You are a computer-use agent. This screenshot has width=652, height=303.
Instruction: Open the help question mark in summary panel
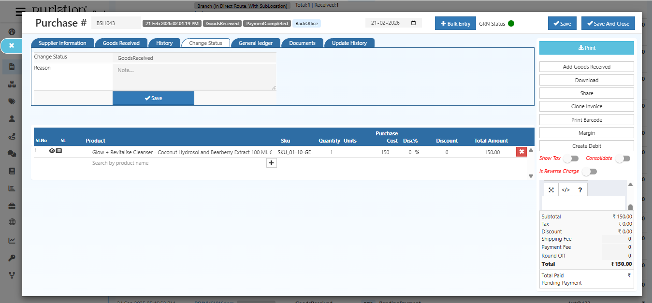point(580,189)
